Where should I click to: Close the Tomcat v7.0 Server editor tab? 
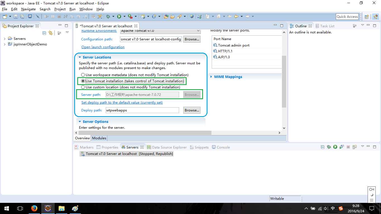pos(136,26)
